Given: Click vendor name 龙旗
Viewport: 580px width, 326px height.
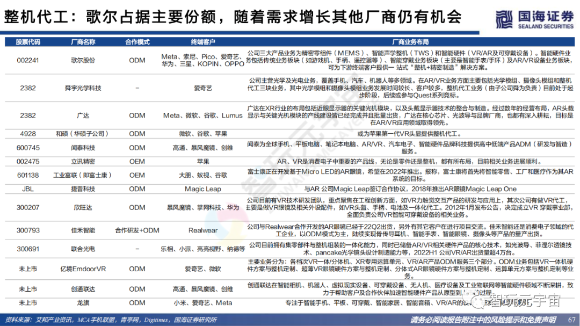Looking at the screenshot, I should 83,303.
